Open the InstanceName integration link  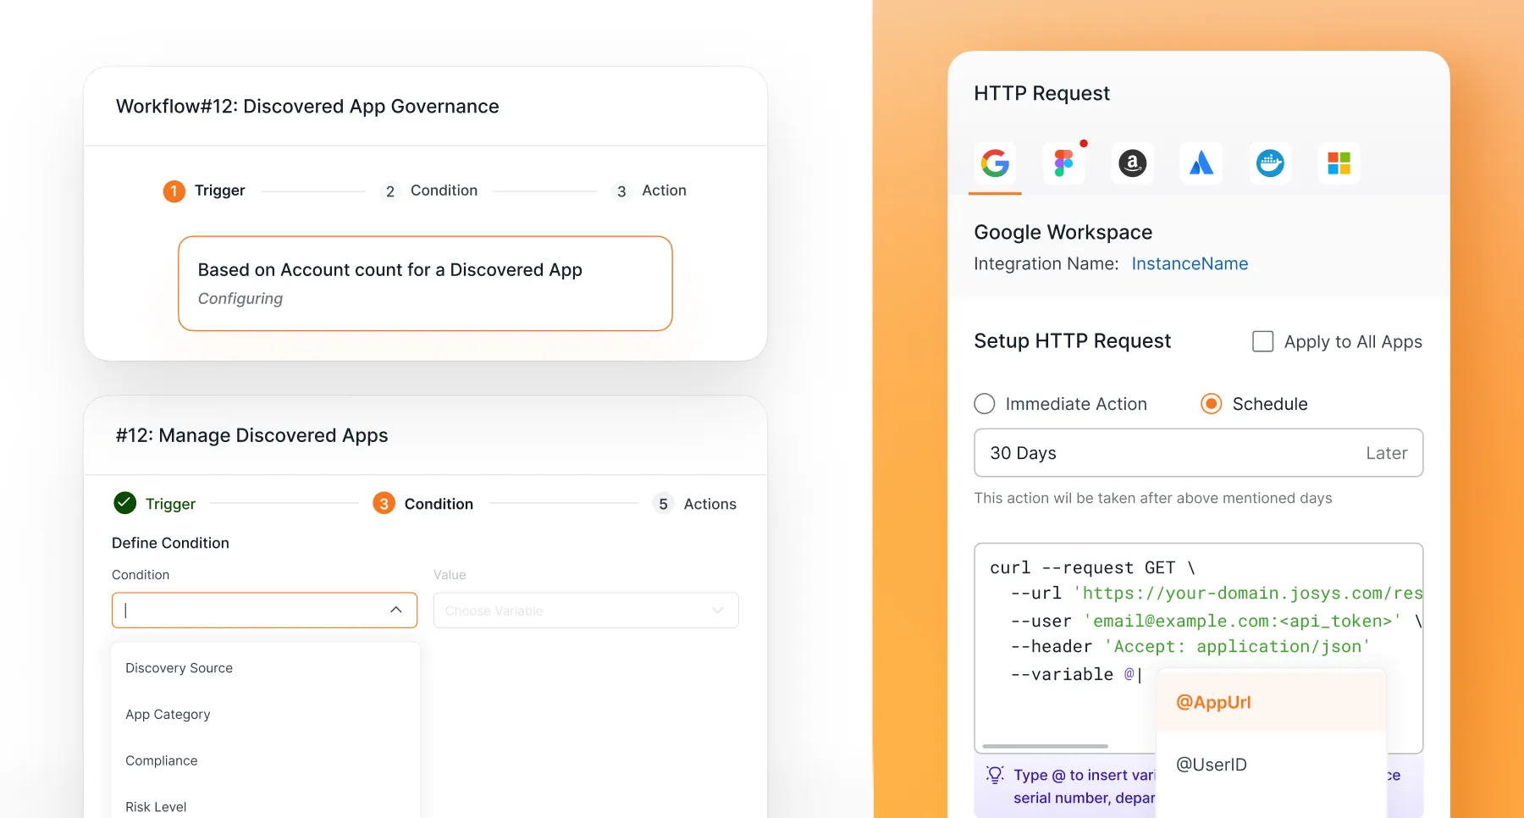click(x=1190, y=263)
